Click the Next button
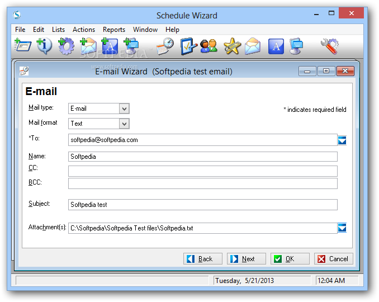This screenshot has width=379, height=302. [247, 259]
